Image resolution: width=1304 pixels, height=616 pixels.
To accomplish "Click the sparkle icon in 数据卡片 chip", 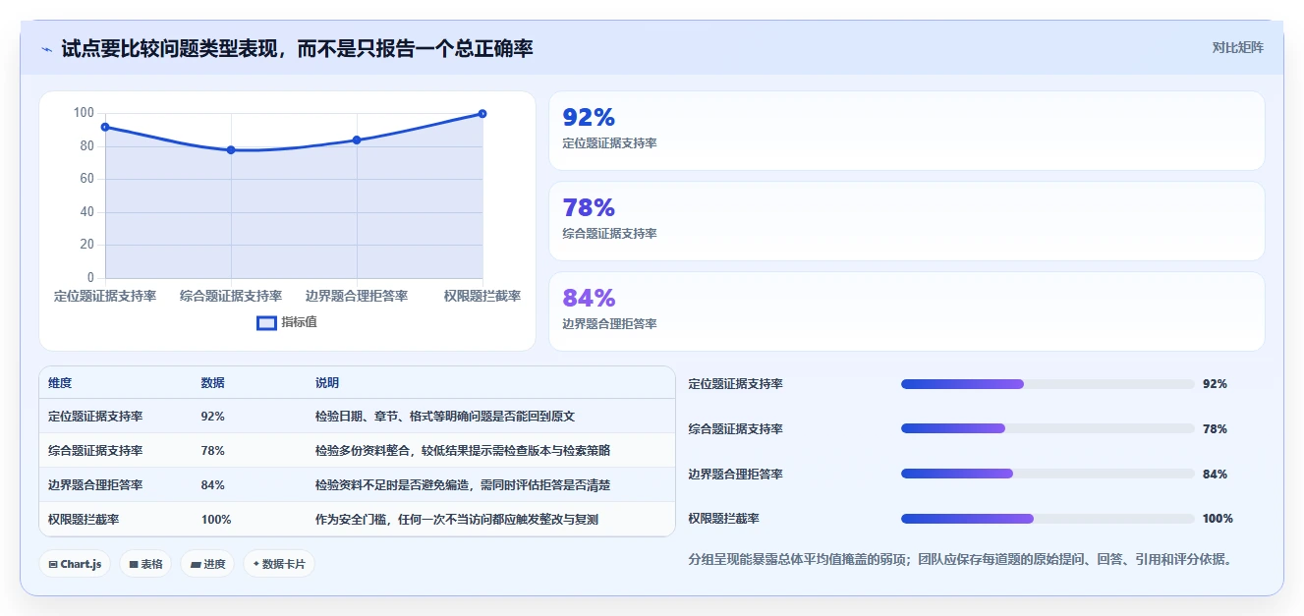I will coord(256,564).
